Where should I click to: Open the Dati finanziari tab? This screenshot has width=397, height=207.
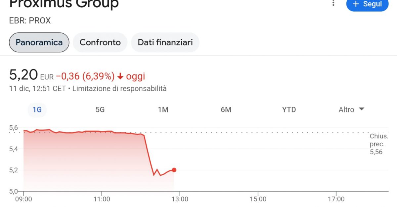pyautogui.click(x=165, y=43)
